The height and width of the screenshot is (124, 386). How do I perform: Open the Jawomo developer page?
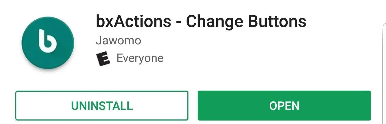click(x=118, y=41)
